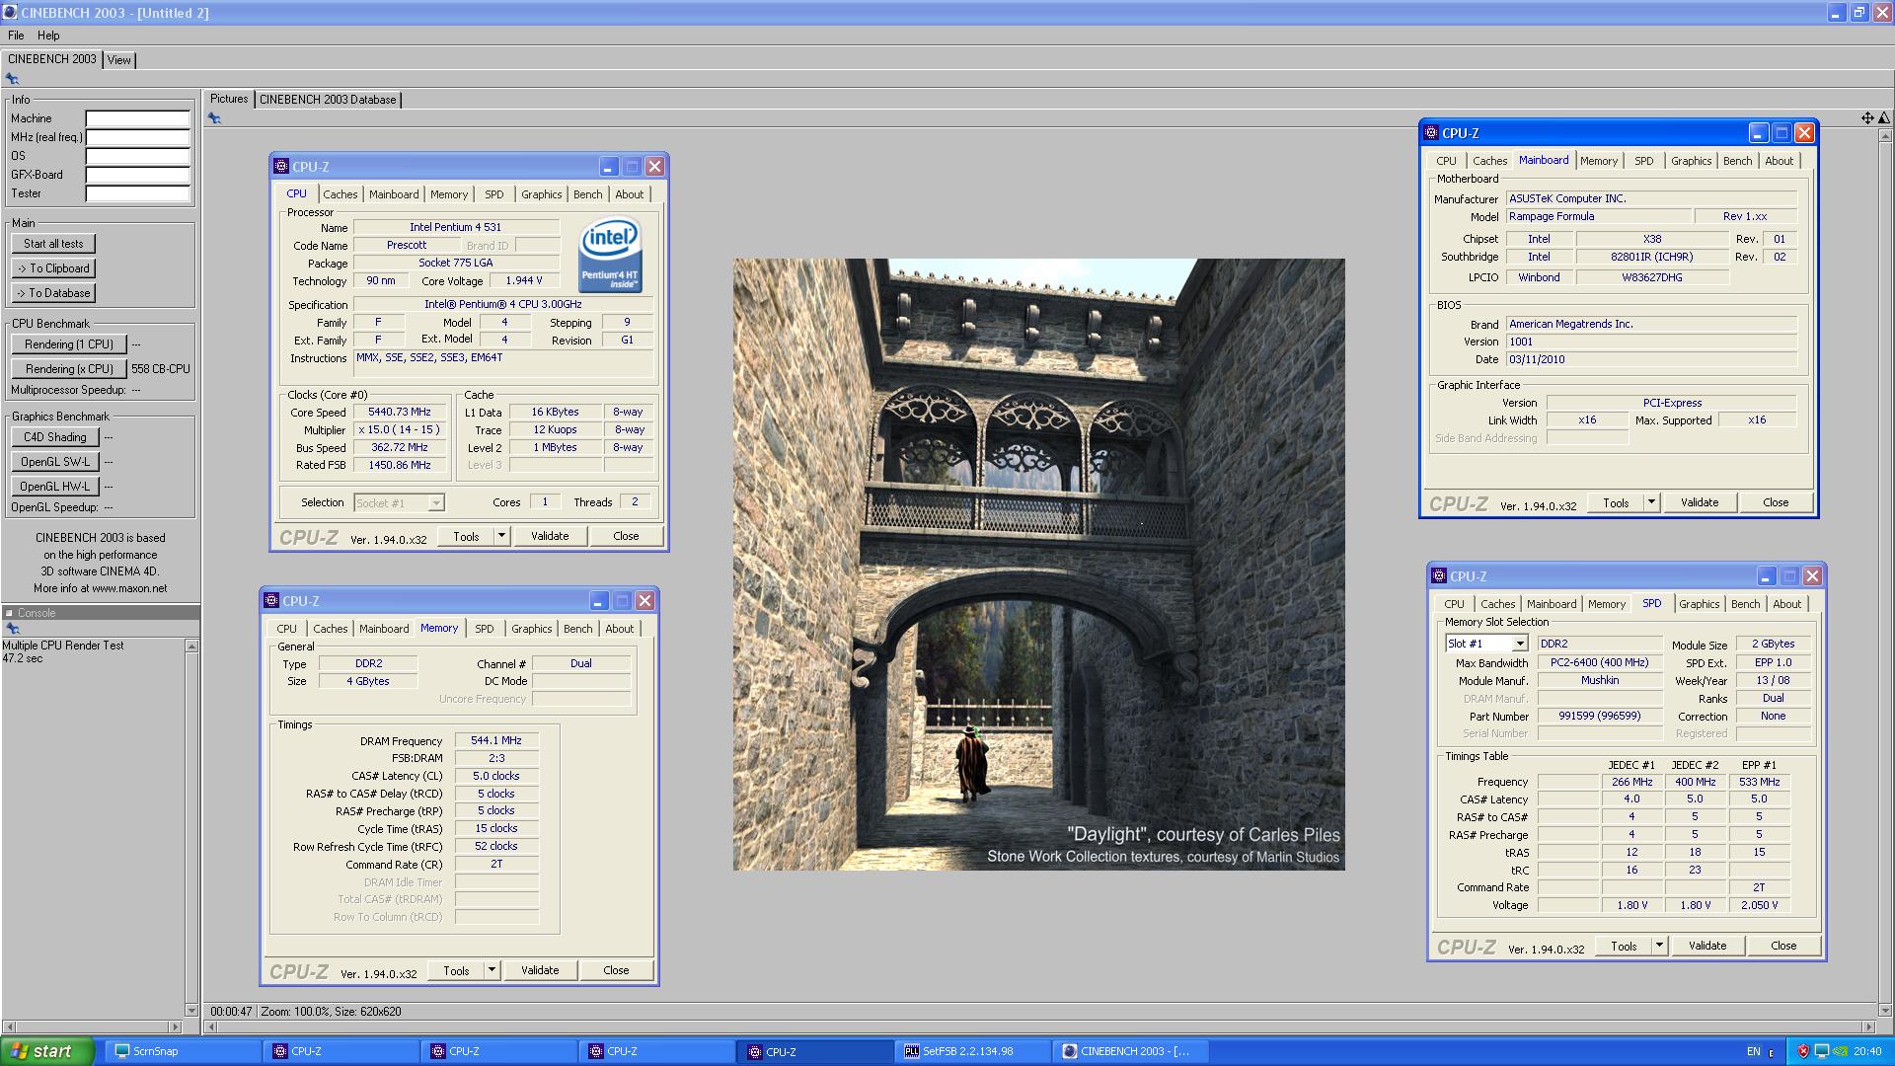Image resolution: width=1895 pixels, height=1066 pixels.
Task: Open Graphics tab in the Mainboard window
Action: click(x=1691, y=161)
